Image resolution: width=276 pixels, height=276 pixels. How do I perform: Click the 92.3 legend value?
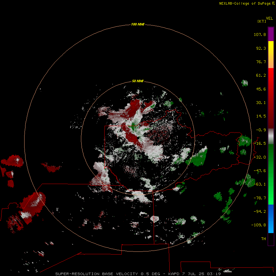(x=261, y=48)
